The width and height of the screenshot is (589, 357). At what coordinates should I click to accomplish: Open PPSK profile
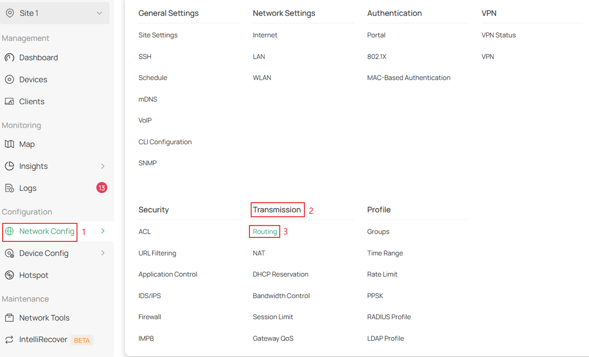[x=375, y=296]
